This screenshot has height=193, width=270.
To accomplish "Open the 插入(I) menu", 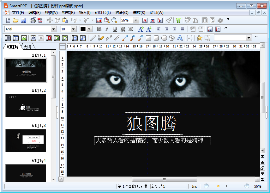I will [x=85, y=13].
